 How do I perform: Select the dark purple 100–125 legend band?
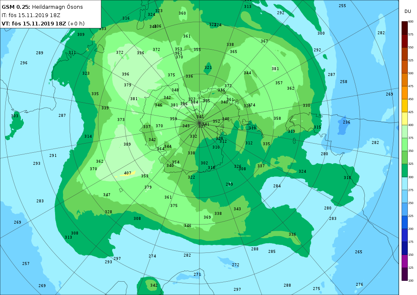[404, 274]
